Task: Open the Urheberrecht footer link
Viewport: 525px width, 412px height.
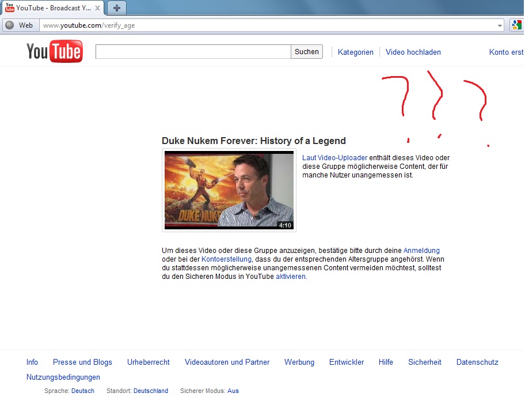Action: (149, 362)
